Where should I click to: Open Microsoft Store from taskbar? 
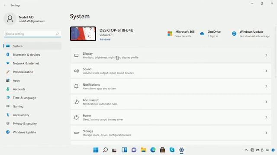tap(162, 150)
